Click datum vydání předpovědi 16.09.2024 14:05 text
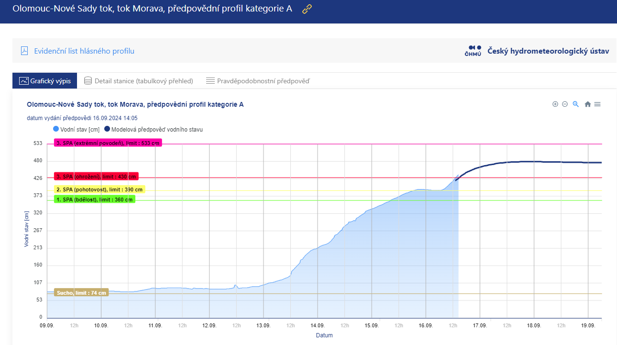 pyautogui.click(x=82, y=118)
